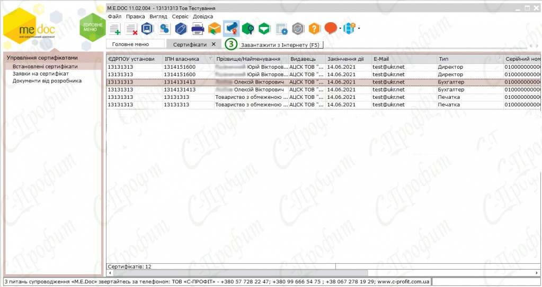Sort by Тип column header
This screenshot has height=287, width=542.
[x=470, y=59]
